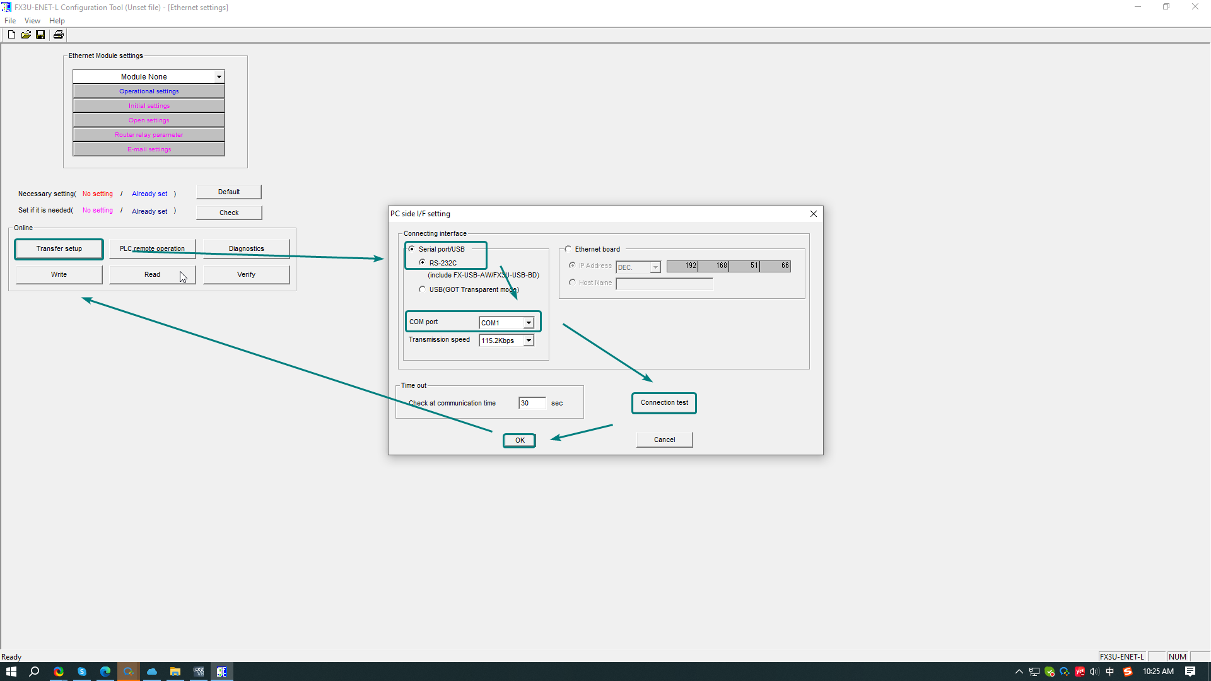Click the Print toolbar icon
This screenshot has width=1211, height=681.
point(59,35)
